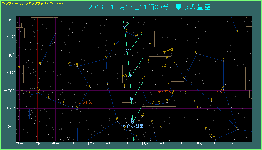Click the μ1 star label
Screen dimensions: 262x150
click(x=176, y=62)
